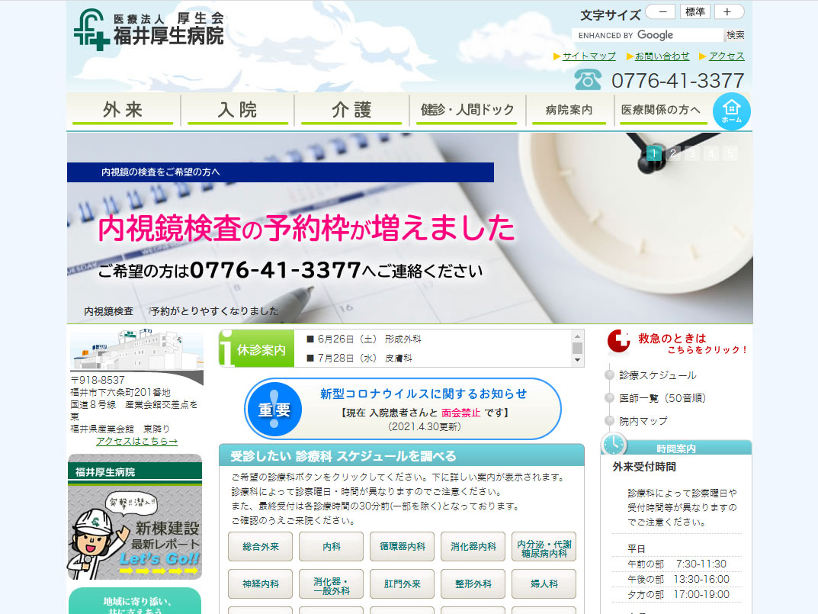Click the closure notice scrollbar thumb

pos(577,348)
